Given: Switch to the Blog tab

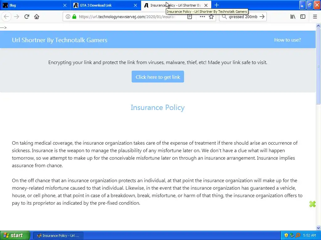Looking at the screenshot, I should [35, 5].
